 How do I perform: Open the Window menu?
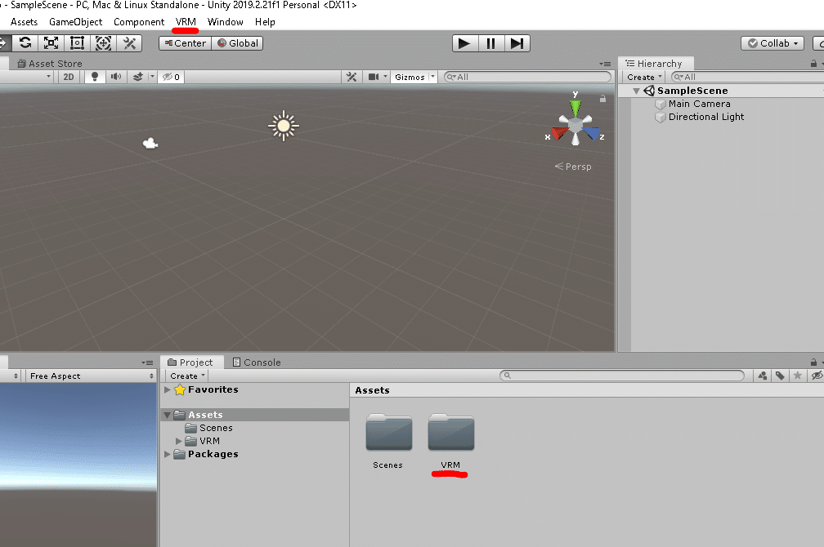point(225,21)
